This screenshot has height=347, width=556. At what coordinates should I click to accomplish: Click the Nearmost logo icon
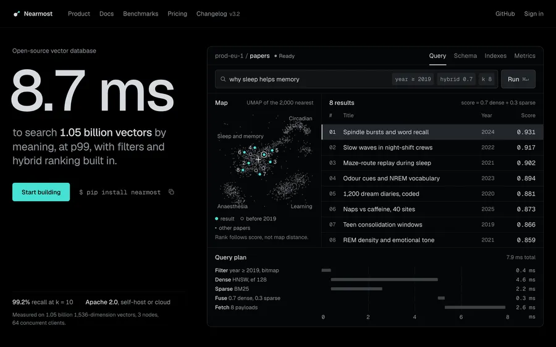point(16,14)
